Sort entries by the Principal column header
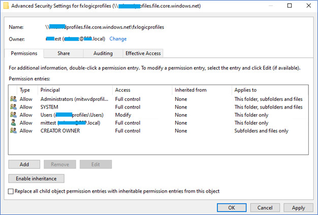Image resolution: width=318 pixels, height=215 pixels. (75, 90)
